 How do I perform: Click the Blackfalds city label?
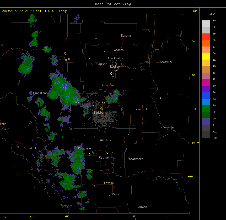(x=116, y=58)
